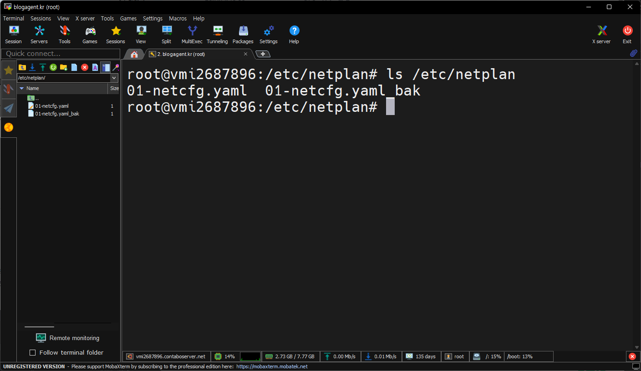This screenshot has width=641, height=371.
Task: Sort files by the Size column header
Action: click(x=114, y=88)
